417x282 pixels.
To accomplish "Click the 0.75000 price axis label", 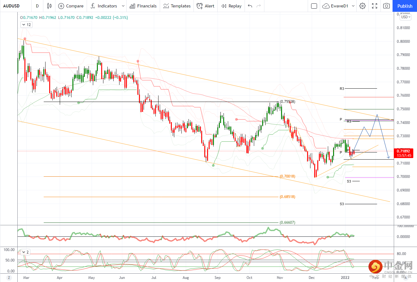I will point(403,109).
